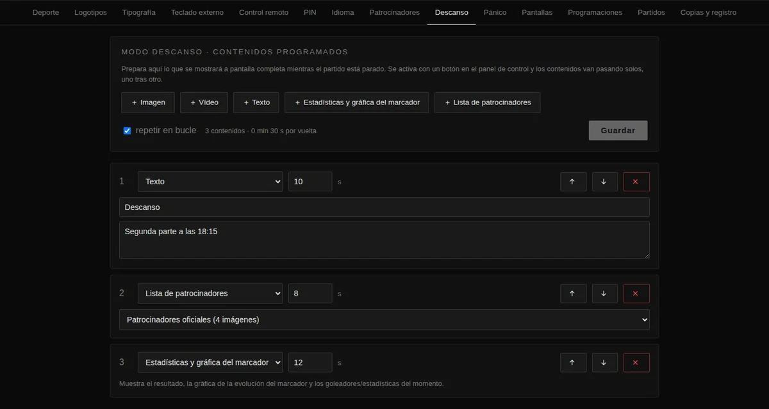Image resolution: width=769 pixels, height=409 pixels.
Task: Click the '3 contenidos · 0 min 30 s por vuelta' text
Action: coord(261,131)
